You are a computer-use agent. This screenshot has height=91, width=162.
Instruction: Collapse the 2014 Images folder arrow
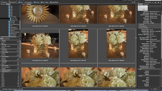(x=8, y=17)
